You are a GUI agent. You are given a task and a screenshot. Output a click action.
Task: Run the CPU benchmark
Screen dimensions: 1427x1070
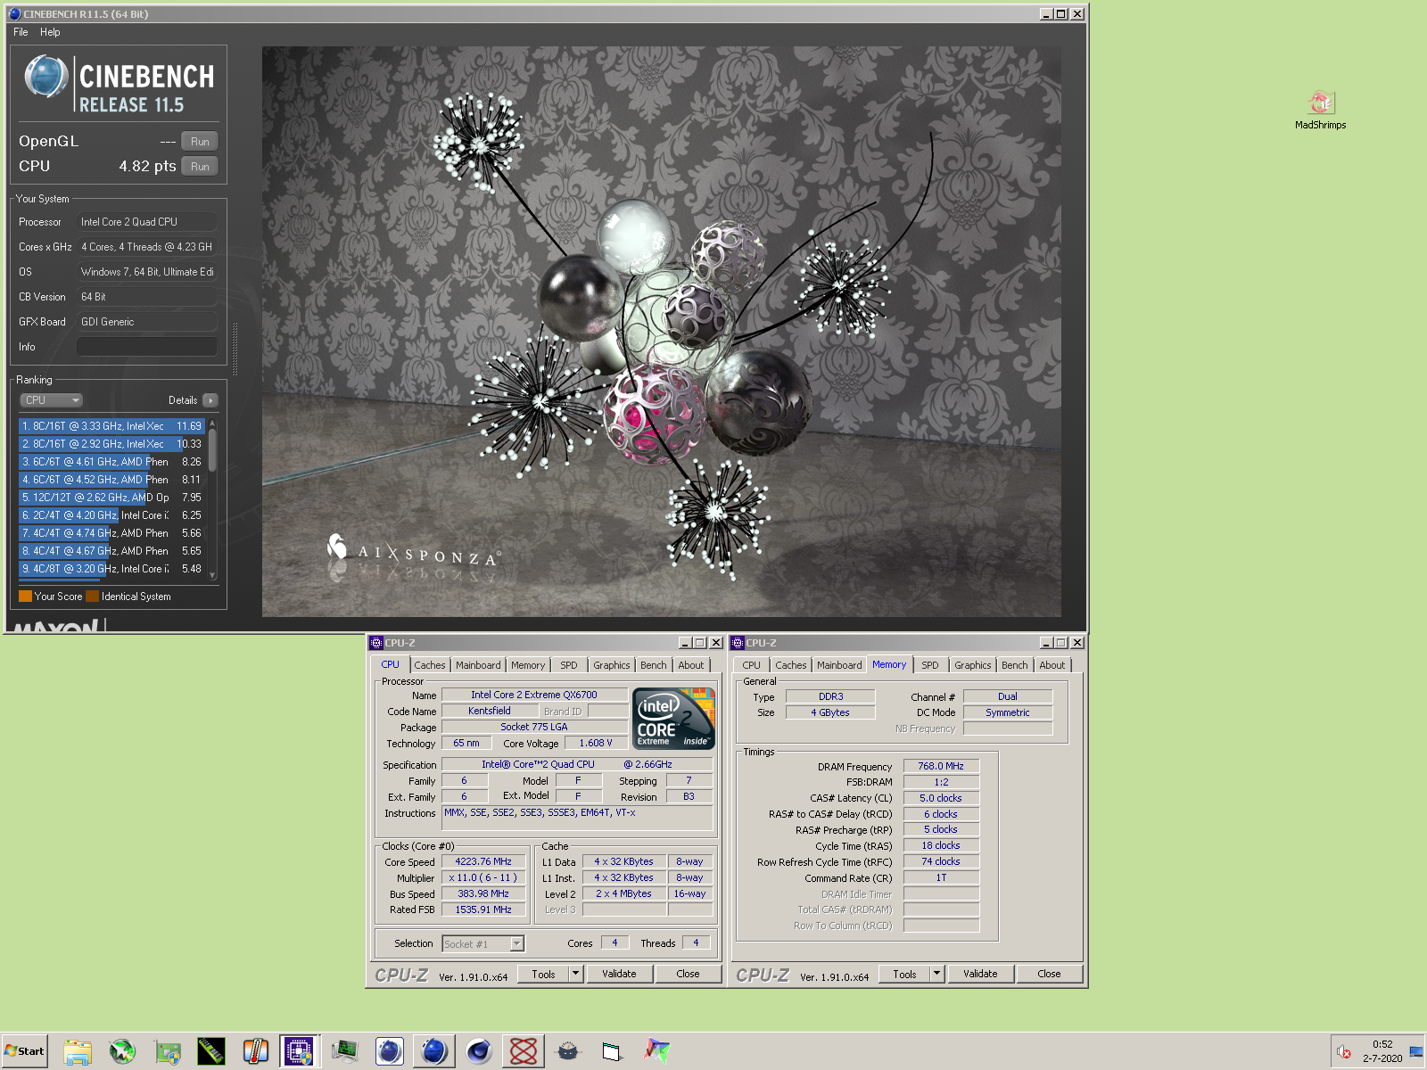click(x=200, y=166)
